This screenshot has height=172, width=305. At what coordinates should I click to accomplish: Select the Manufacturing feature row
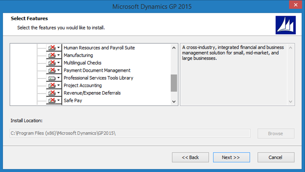point(78,55)
